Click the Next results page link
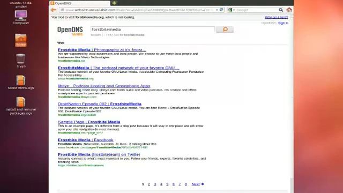Image resolution: width=343 pixels, height=193 pixels. tap(198, 184)
